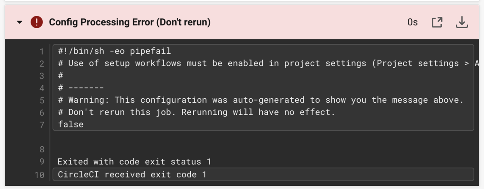The height and width of the screenshot is (189, 484).
Task: Select line number 9 in log
Action: pos(41,162)
